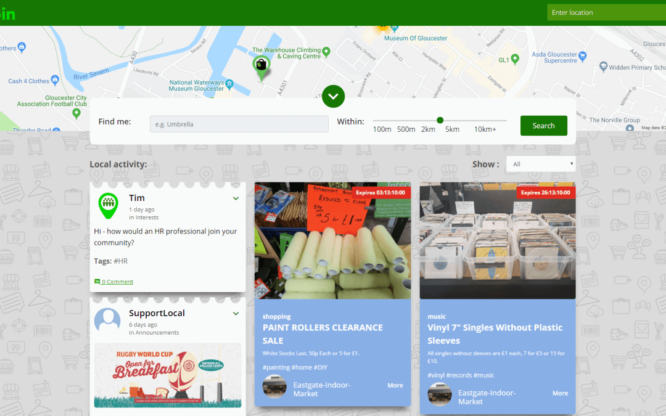
Task: Click Gloucester City Football Club map pin
Action: (x=76, y=113)
